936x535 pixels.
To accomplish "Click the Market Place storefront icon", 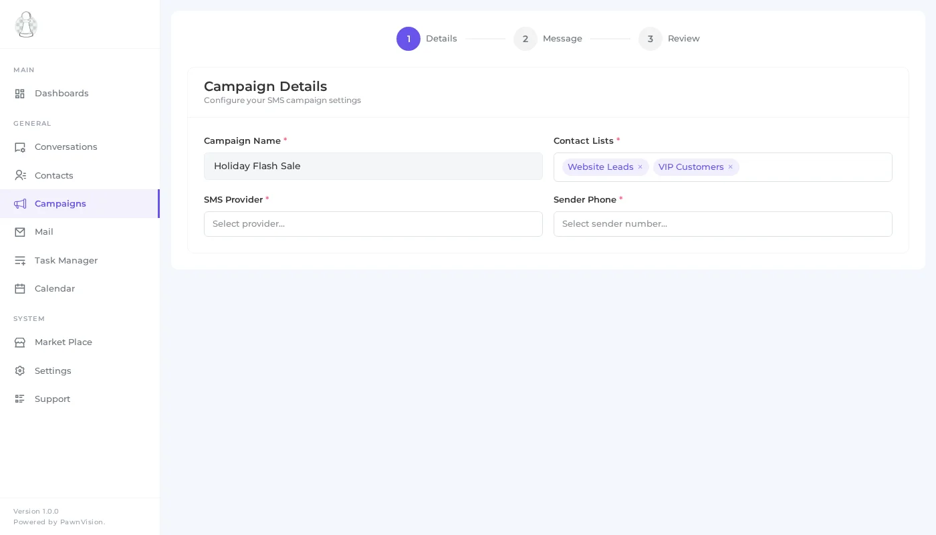I will pyautogui.click(x=20, y=342).
